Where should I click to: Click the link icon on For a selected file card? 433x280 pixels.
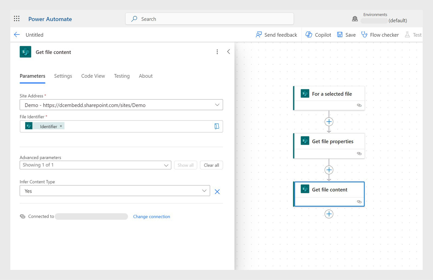point(359,105)
